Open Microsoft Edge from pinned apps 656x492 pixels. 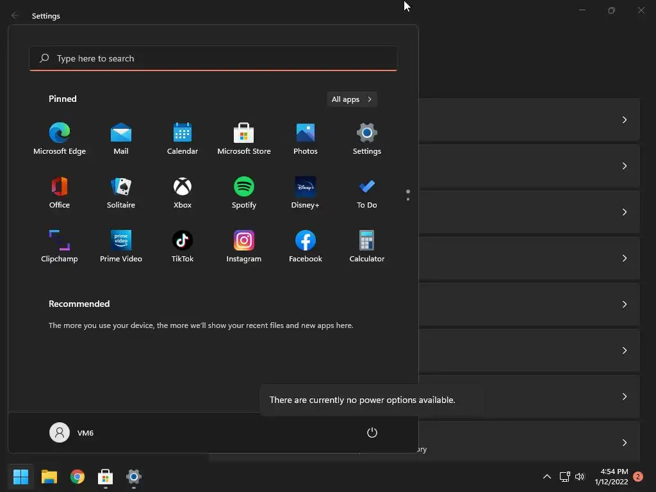click(60, 139)
